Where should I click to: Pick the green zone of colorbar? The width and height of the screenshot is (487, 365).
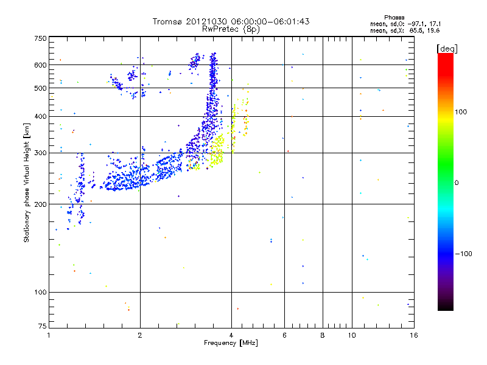coord(445,176)
